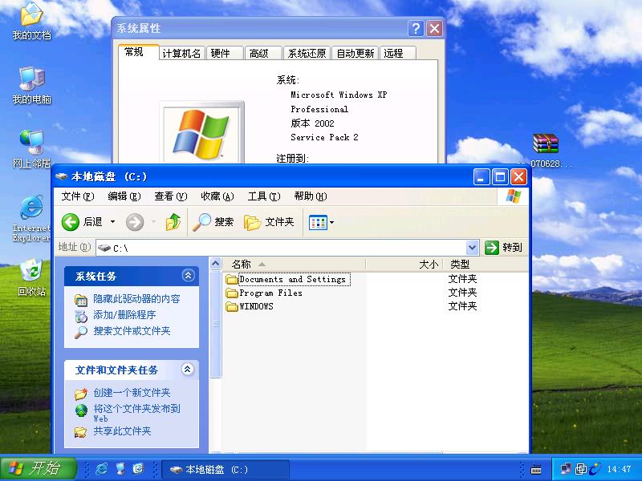Viewport: 642px width, 481px height.
Task: Open the views icon in toolbar
Action: pos(318,223)
